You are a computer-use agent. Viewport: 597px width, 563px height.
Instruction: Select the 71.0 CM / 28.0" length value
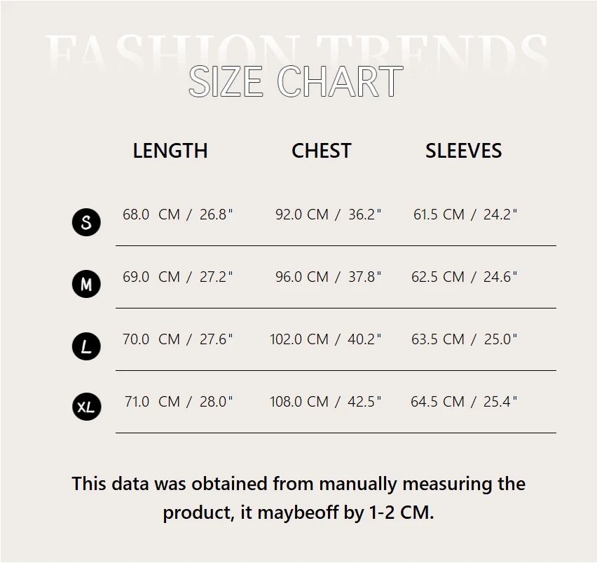tap(179, 402)
